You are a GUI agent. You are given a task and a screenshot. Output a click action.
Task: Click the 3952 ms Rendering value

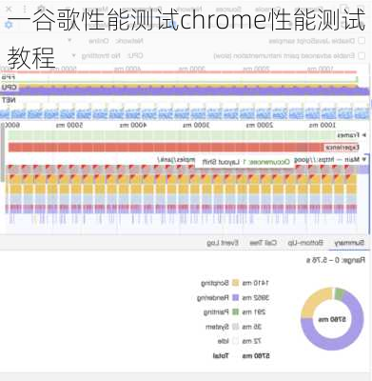coord(256,297)
